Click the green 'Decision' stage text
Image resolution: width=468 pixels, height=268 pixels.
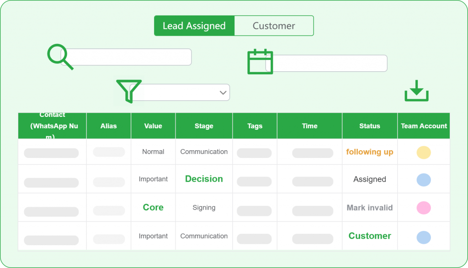point(204,179)
